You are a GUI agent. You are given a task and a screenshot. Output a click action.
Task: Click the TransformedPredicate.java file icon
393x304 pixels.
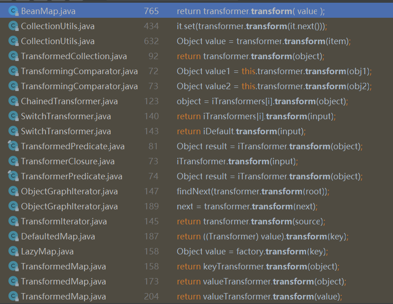pyautogui.click(x=13, y=147)
